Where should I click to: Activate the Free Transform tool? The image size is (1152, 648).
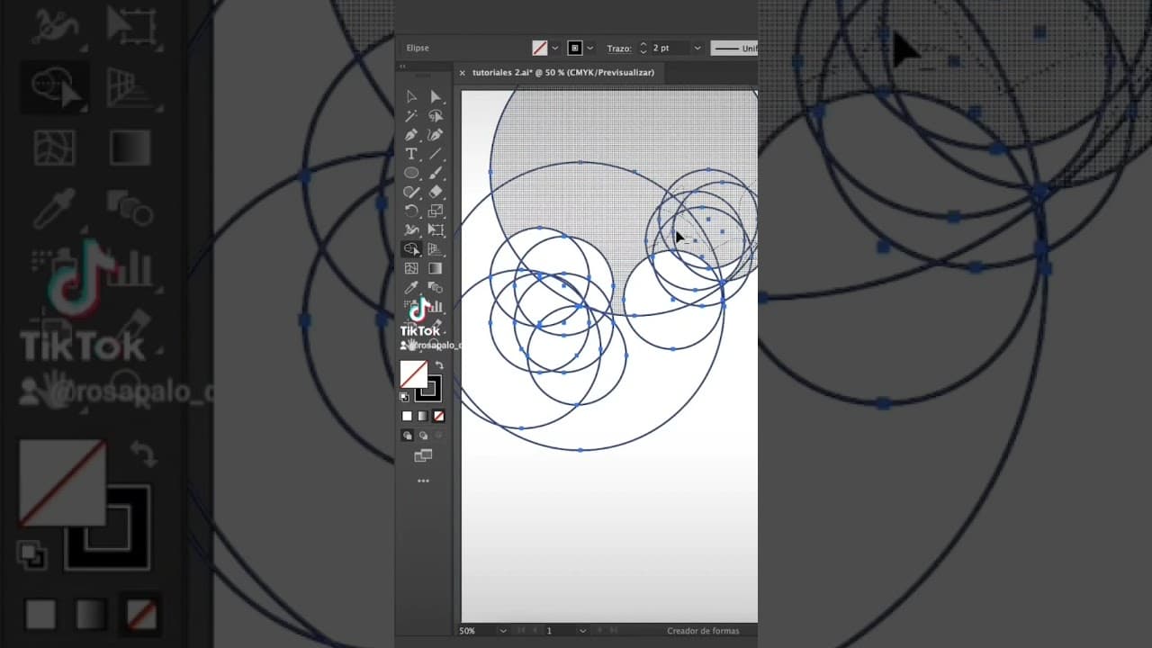436,229
